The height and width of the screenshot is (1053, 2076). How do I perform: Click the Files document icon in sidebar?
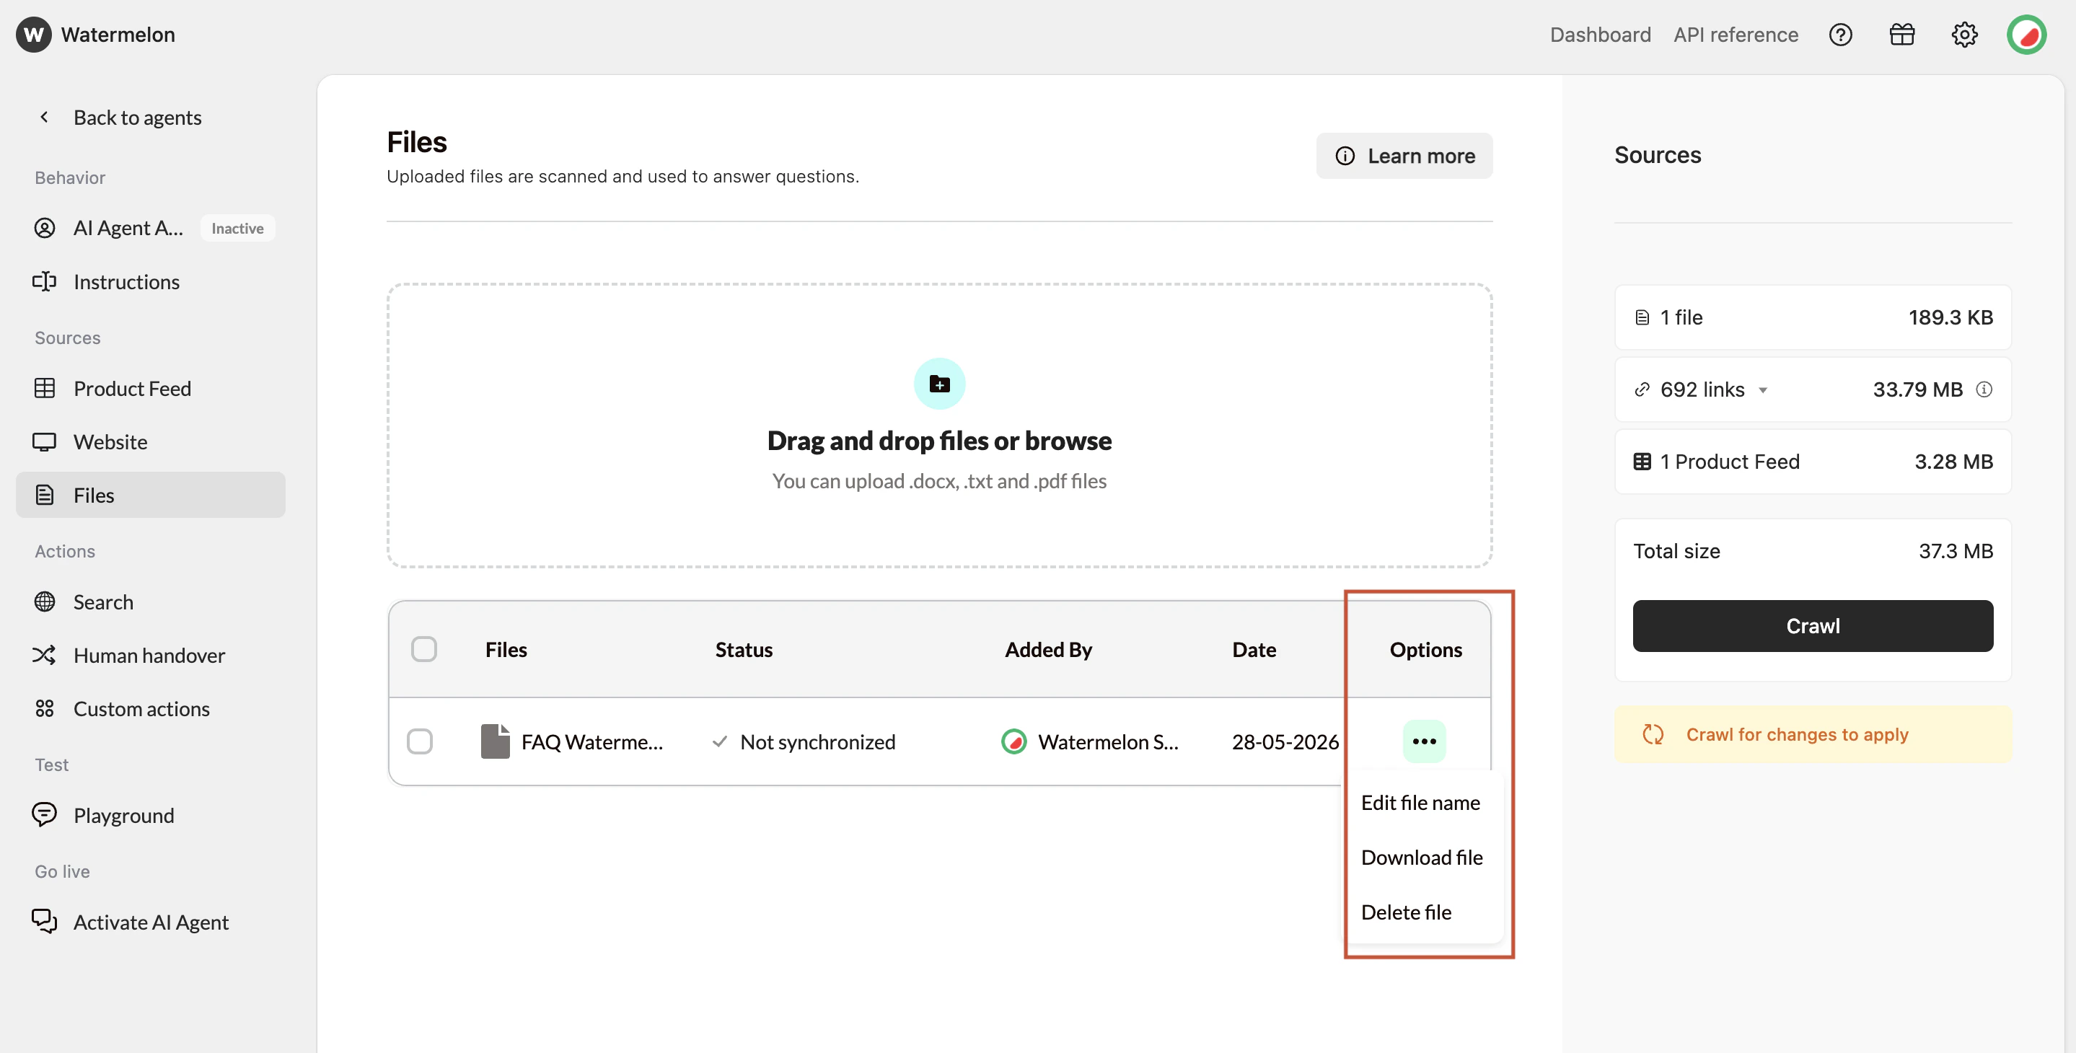pyautogui.click(x=44, y=495)
